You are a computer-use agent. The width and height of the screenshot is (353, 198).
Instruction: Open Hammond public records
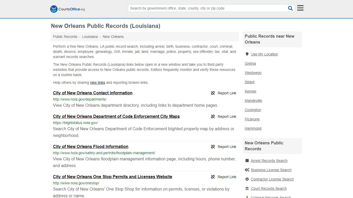(x=253, y=128)
